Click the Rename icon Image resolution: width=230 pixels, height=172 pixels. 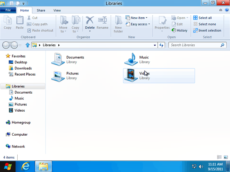[x=102, y=23]
